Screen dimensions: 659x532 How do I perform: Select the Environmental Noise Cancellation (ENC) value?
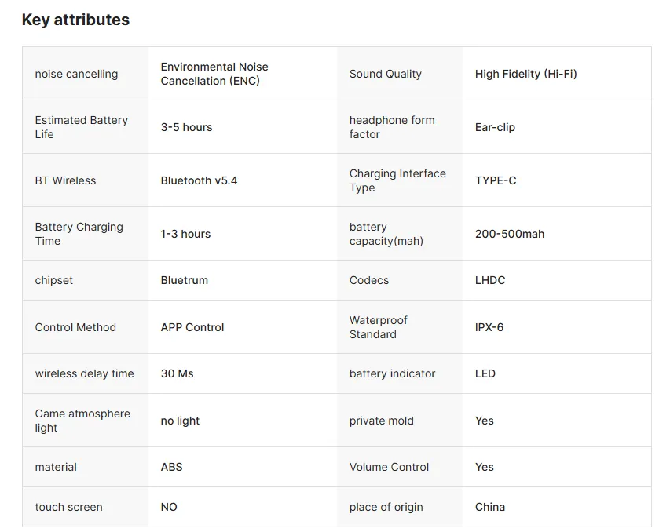214,74
